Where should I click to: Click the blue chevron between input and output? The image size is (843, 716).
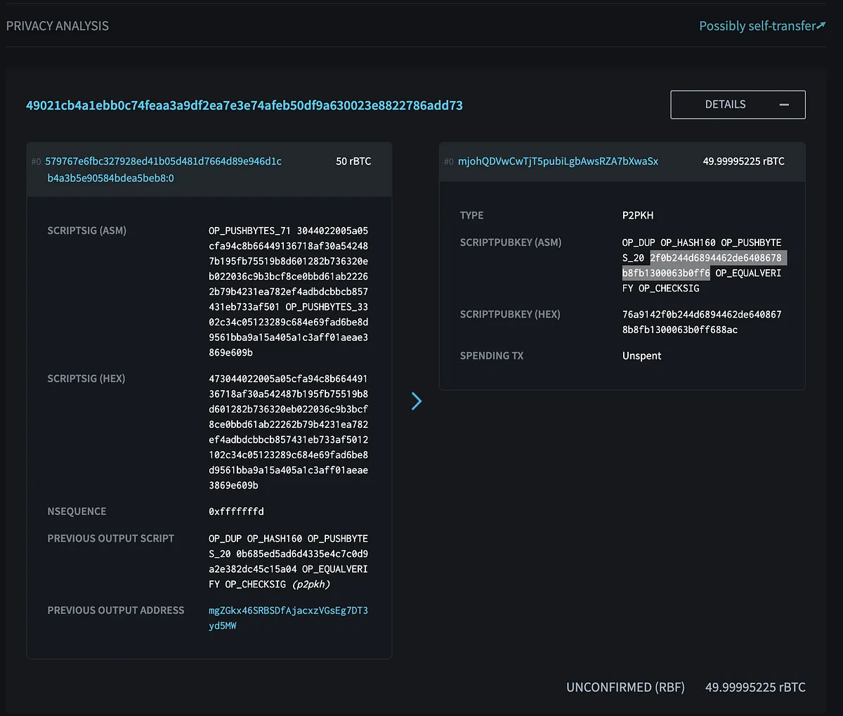[417, 401]
